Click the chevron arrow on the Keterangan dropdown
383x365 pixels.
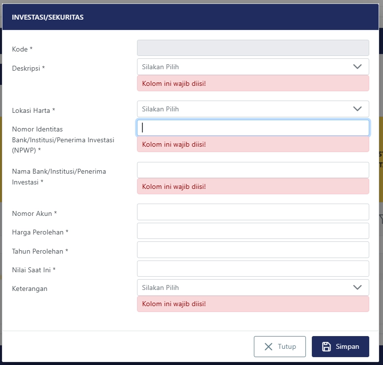point(357,287)
